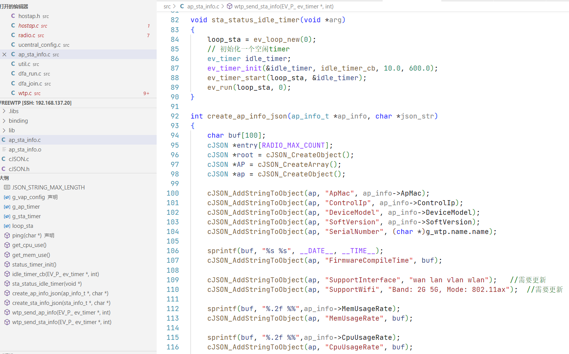Image resolution: width=569 pixels, height=354 pixels.
Task: Click C file icon of wtp.c
Action: coord(13,93)
